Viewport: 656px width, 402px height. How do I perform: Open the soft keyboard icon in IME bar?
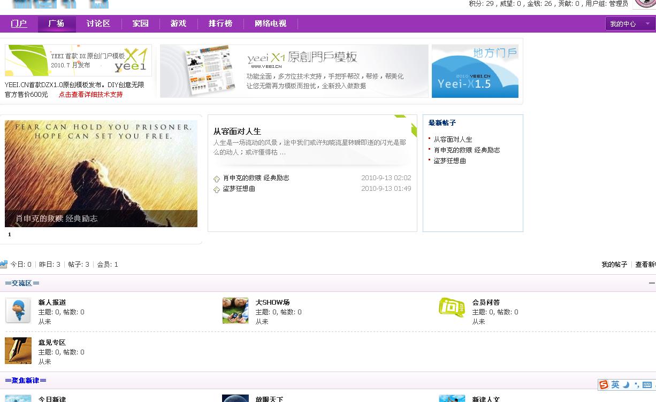[647, 385]
